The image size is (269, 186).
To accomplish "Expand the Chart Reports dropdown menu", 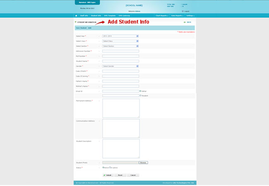I will [162, 16].
